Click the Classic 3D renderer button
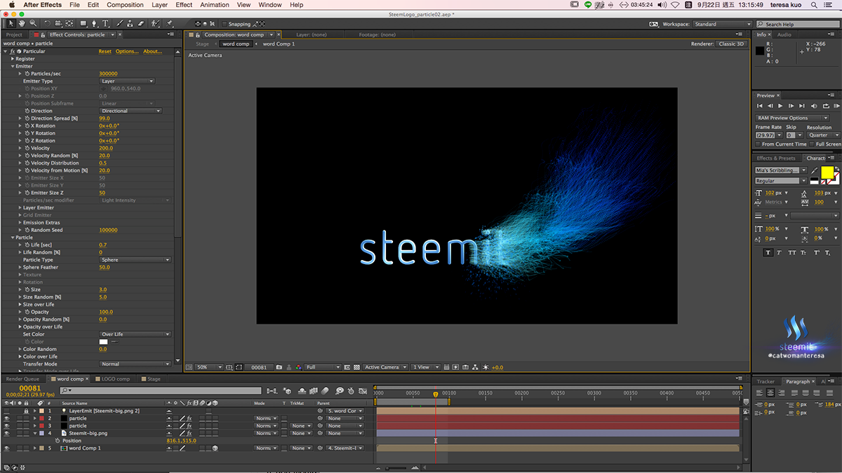Viewport: 842px width, 473px height. [731, 44]
